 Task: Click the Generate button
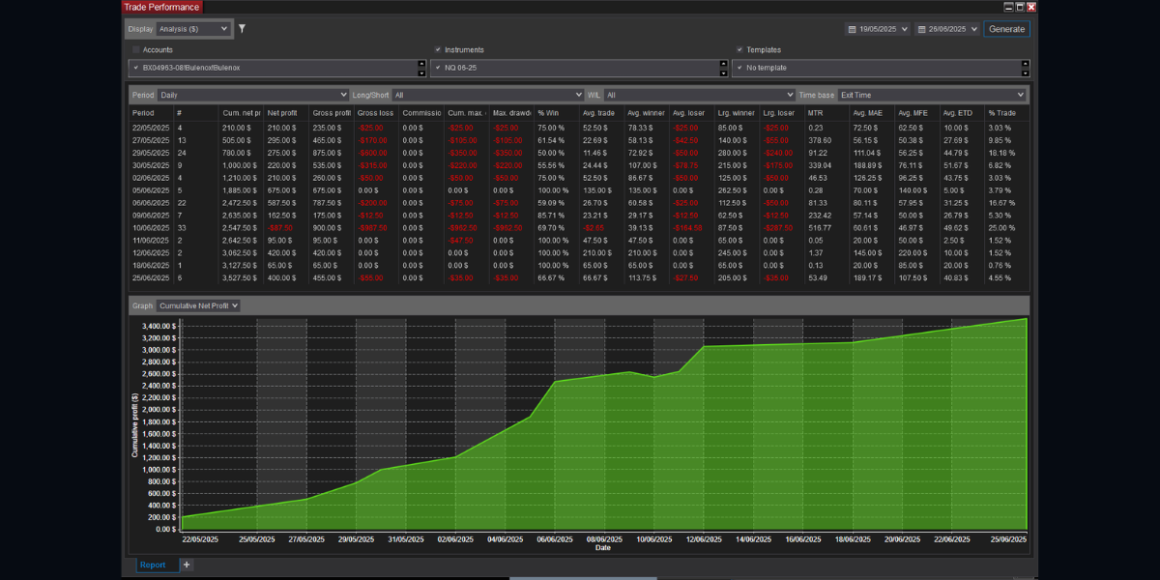tap(1006, 29)
